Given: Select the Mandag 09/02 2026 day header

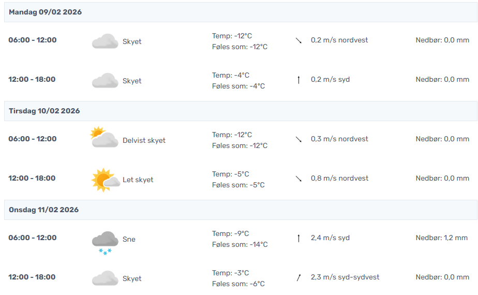Looking at the screenshot, I should tap(46, 12).
